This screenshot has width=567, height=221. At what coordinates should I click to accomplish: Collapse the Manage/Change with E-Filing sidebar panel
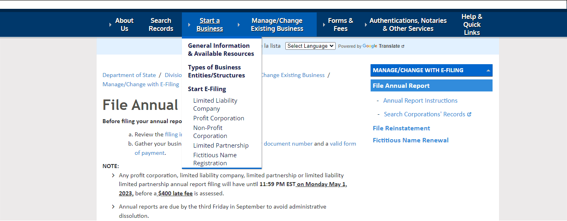(x=488, y=71)
